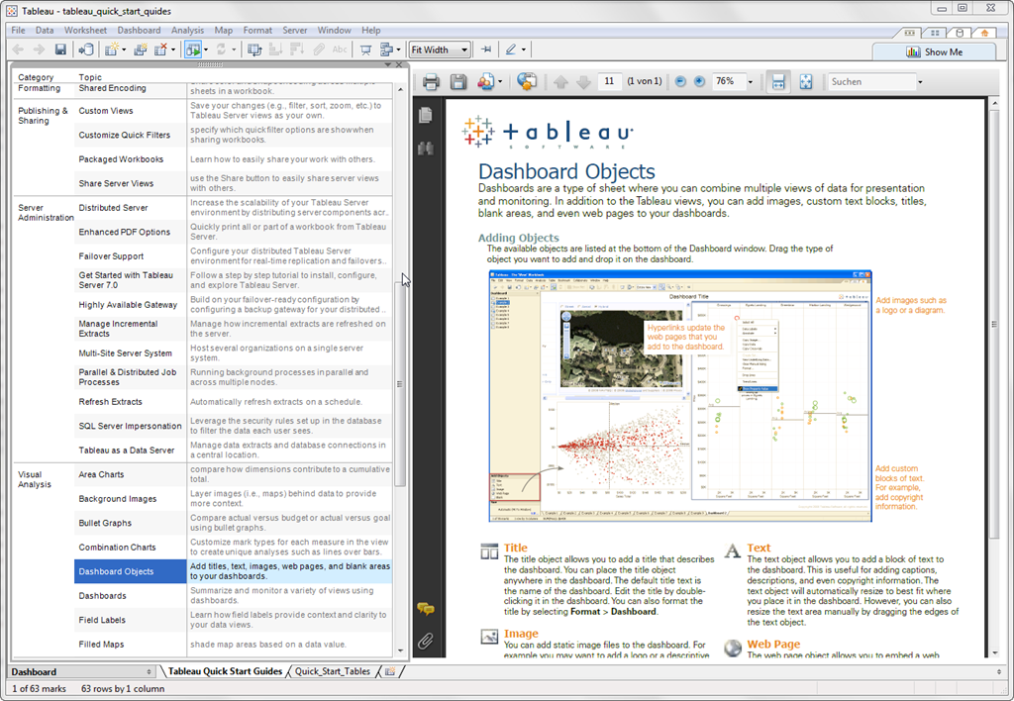Viewport: 1014px width, 701px height.
Task: Click the Failover Support topic
Action: (x=111, y=256)
